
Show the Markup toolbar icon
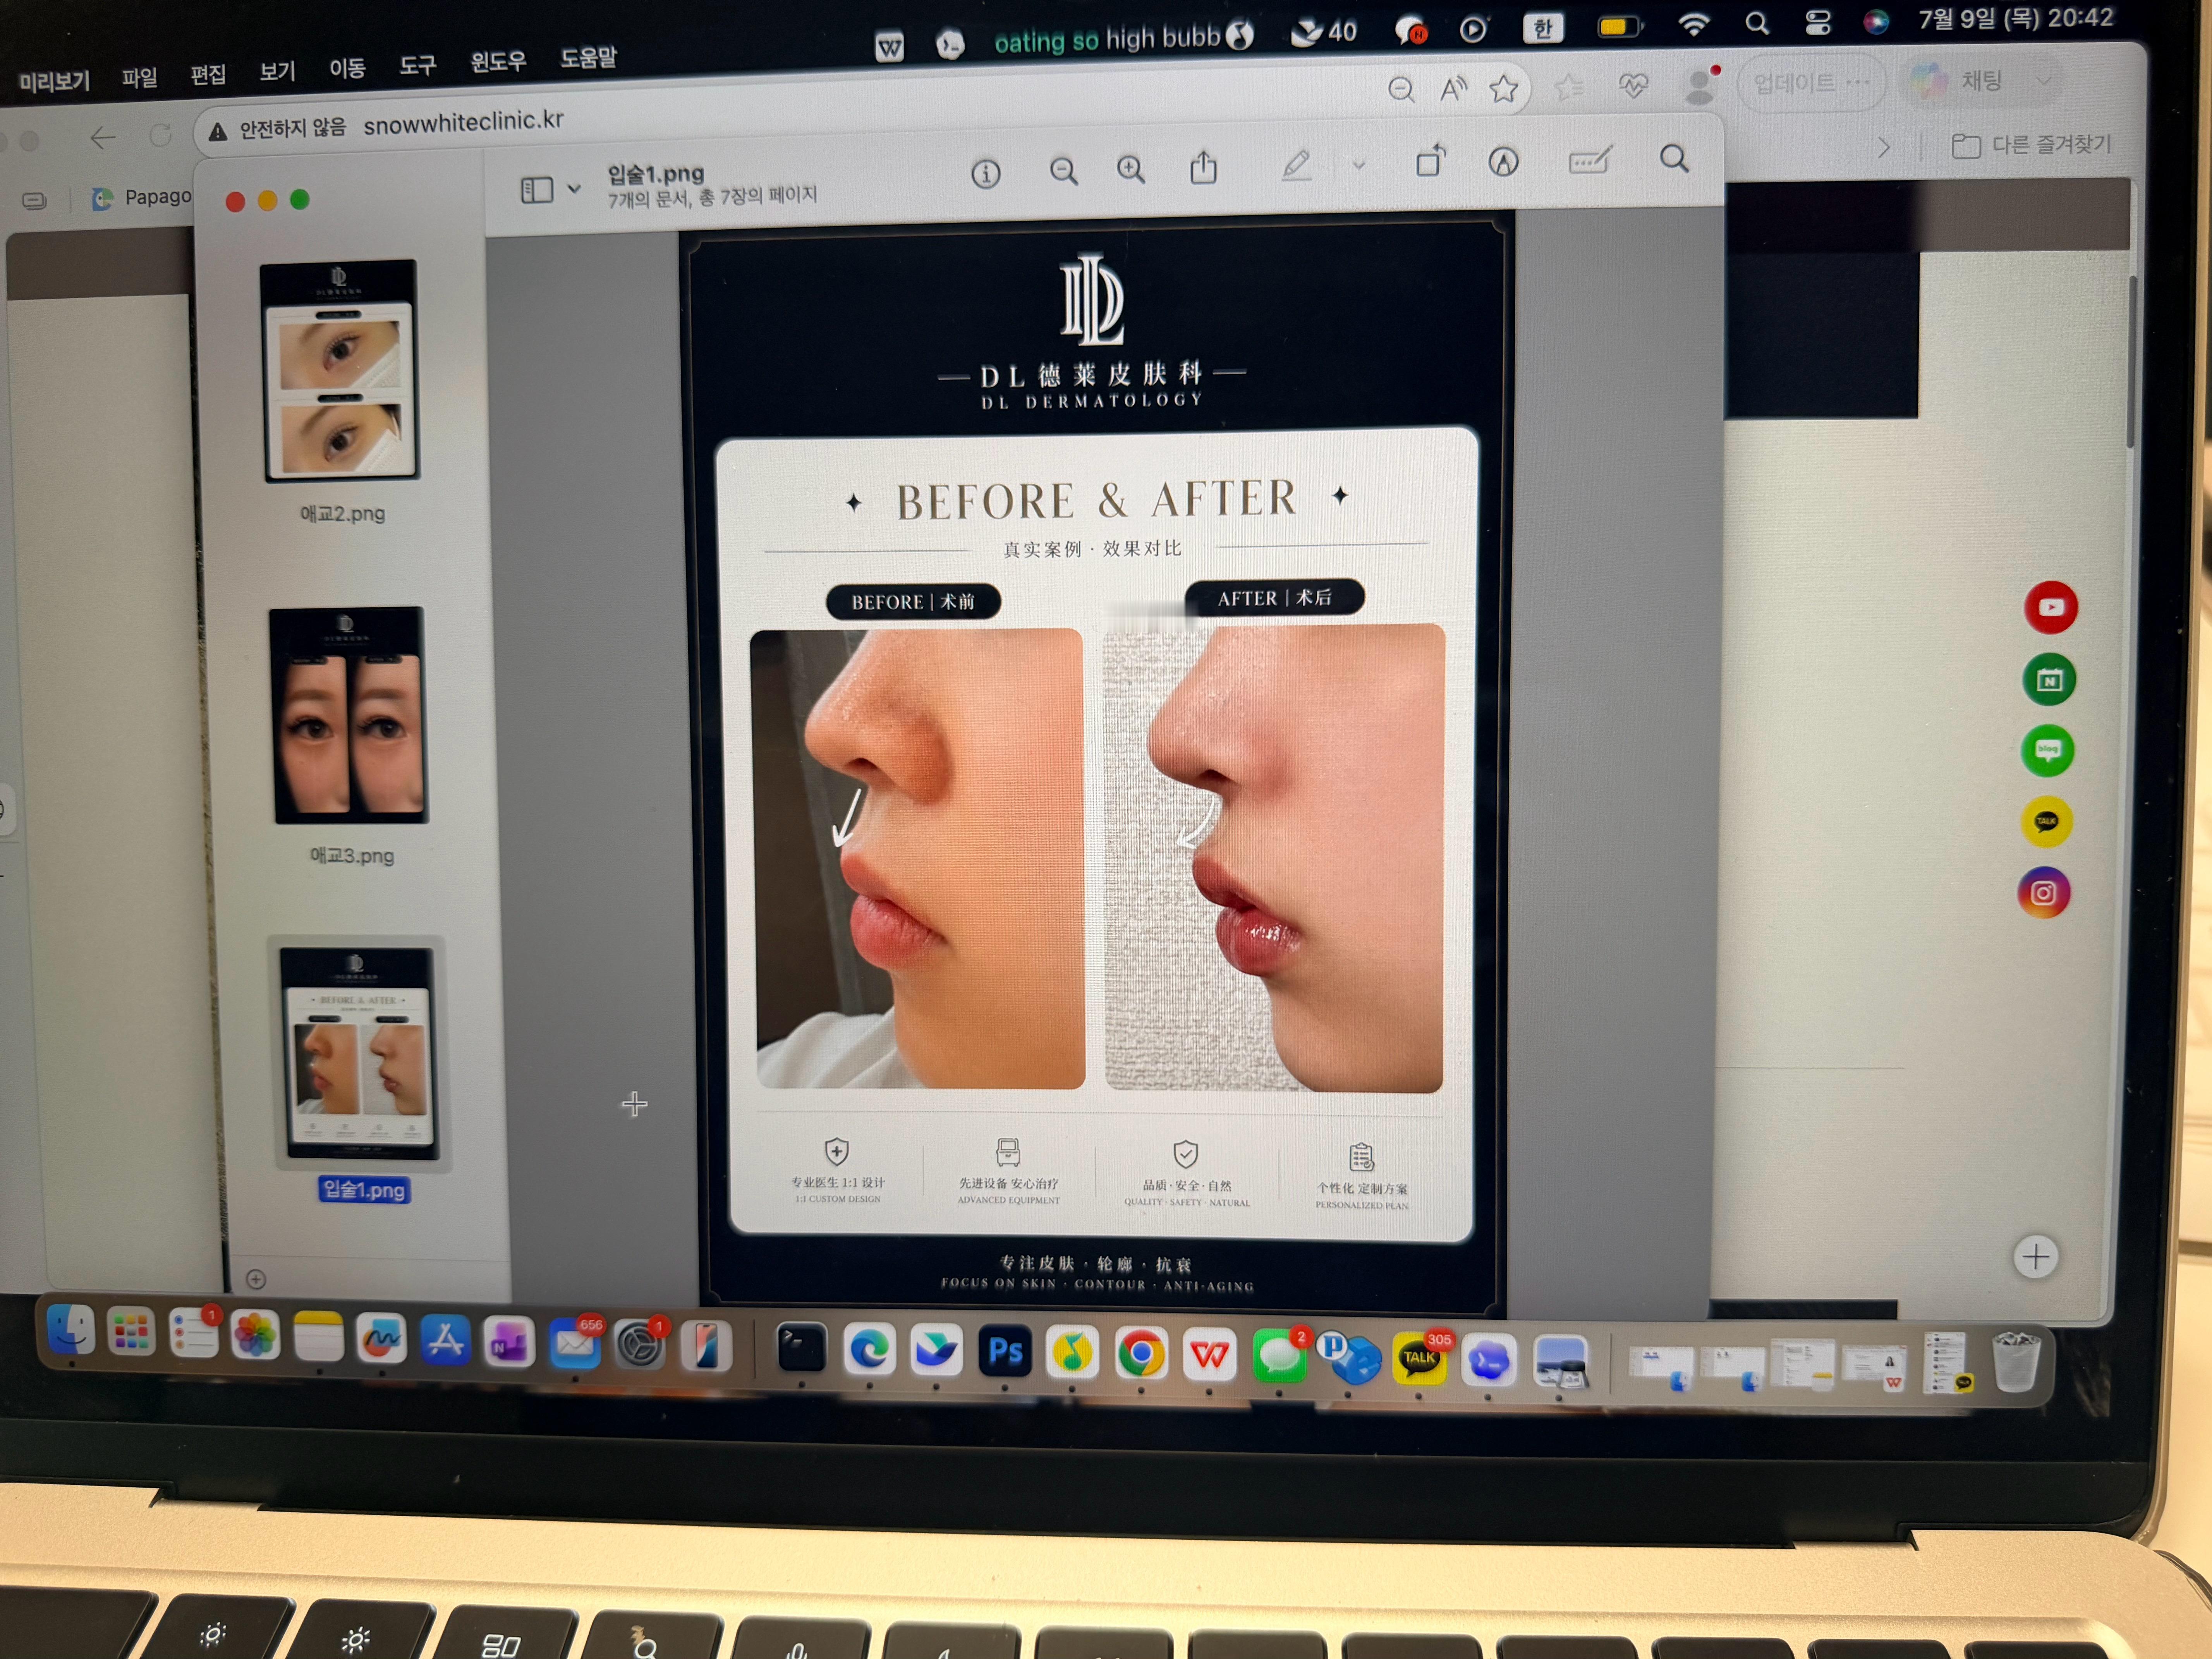tap(1503, 161)
